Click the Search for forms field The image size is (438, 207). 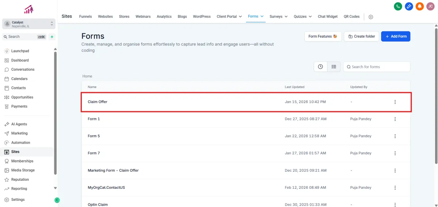377,67
